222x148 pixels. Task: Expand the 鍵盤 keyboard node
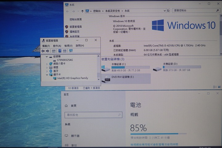[x=47, y=68]
